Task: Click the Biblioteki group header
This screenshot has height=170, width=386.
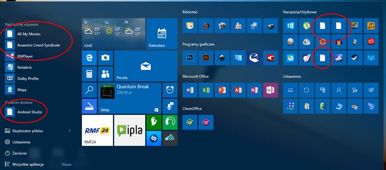Action: pos(190,12)
